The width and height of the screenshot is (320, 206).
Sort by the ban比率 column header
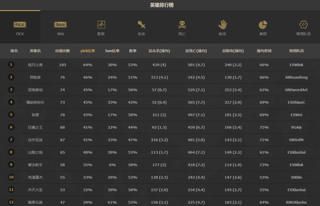[x=112, y=51]
